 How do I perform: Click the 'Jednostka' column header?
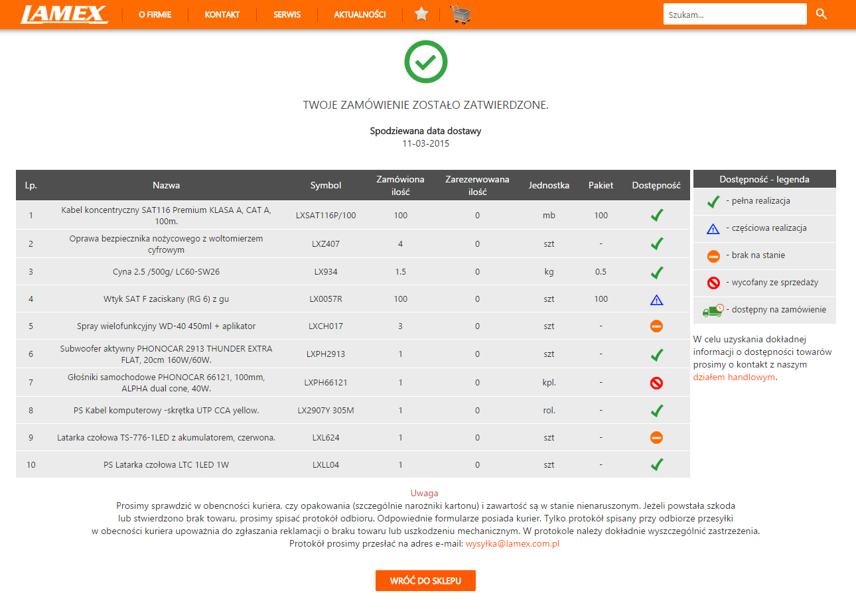549,185
